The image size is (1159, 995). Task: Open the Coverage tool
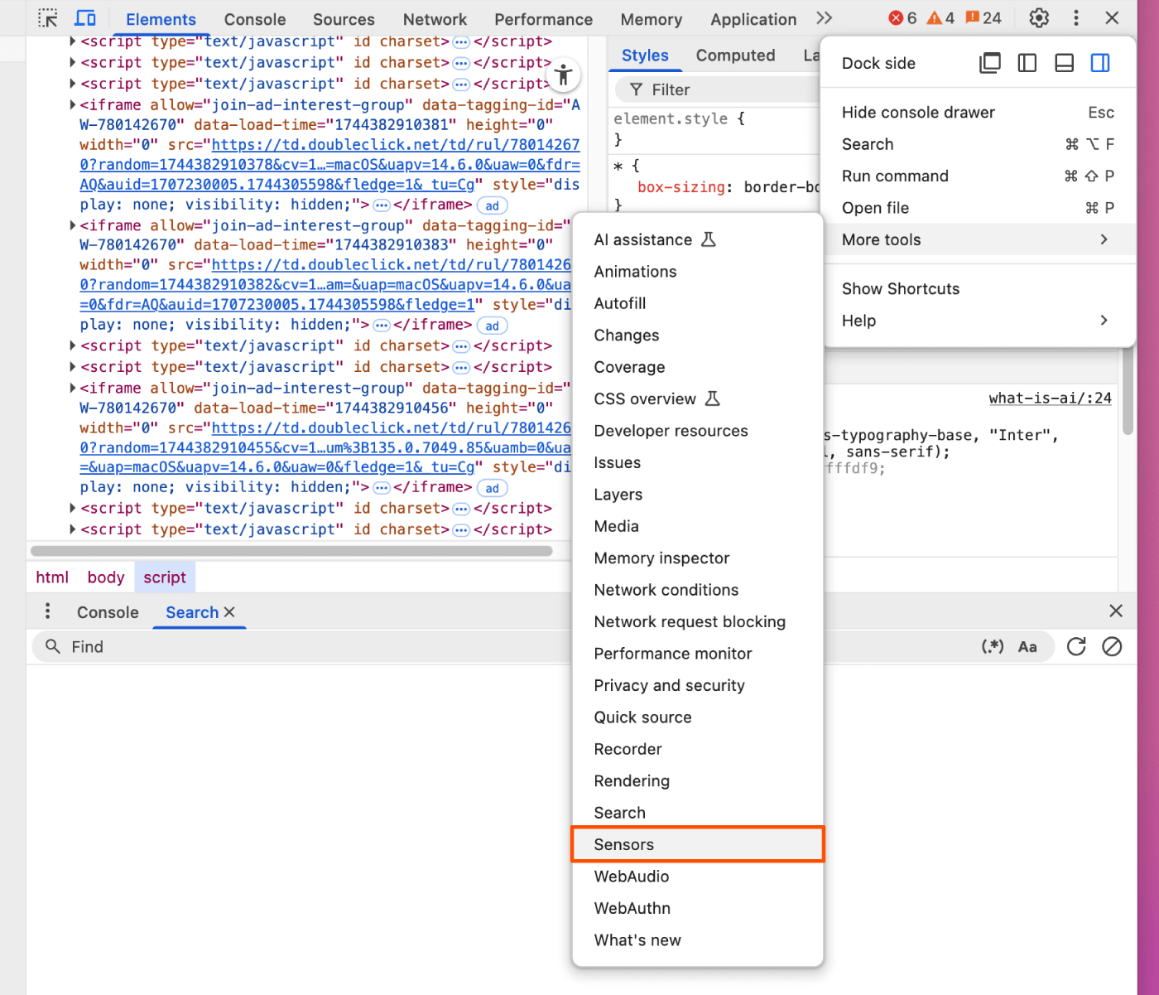click(698, 367)
